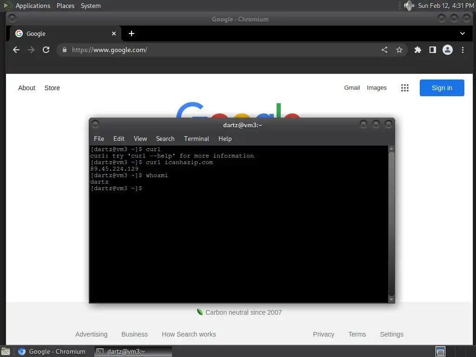Viewport: 476px width, 357px height.
Task: Open the Google Store link
Action: 52,88
